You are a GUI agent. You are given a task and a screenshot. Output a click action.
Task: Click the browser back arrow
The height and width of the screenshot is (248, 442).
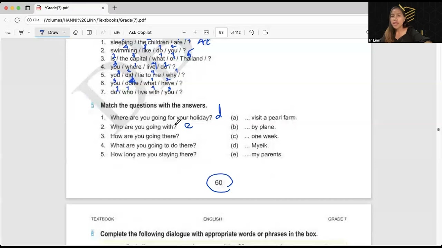tap(6, 20)
